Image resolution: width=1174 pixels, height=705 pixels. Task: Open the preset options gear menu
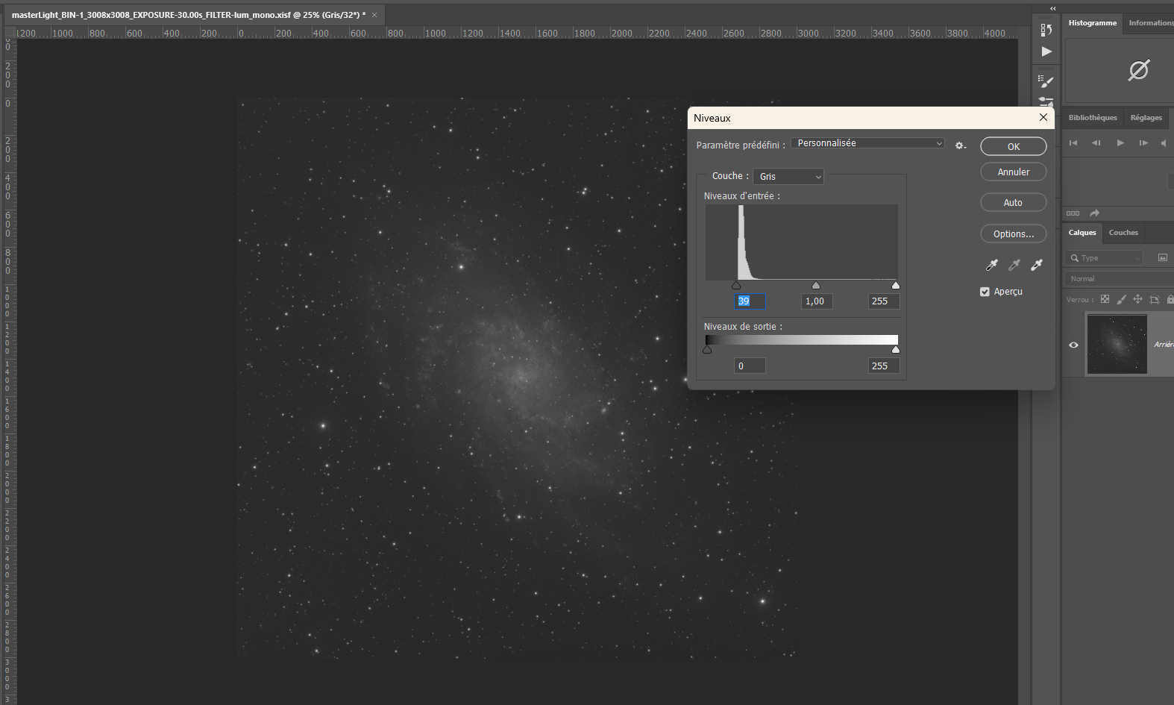coord(961,145)
